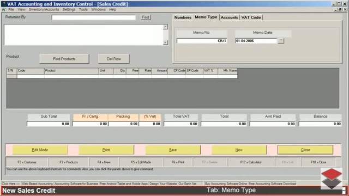Click the Qty column header
This screenshot has height=196, width=349.
pos(120,71)
